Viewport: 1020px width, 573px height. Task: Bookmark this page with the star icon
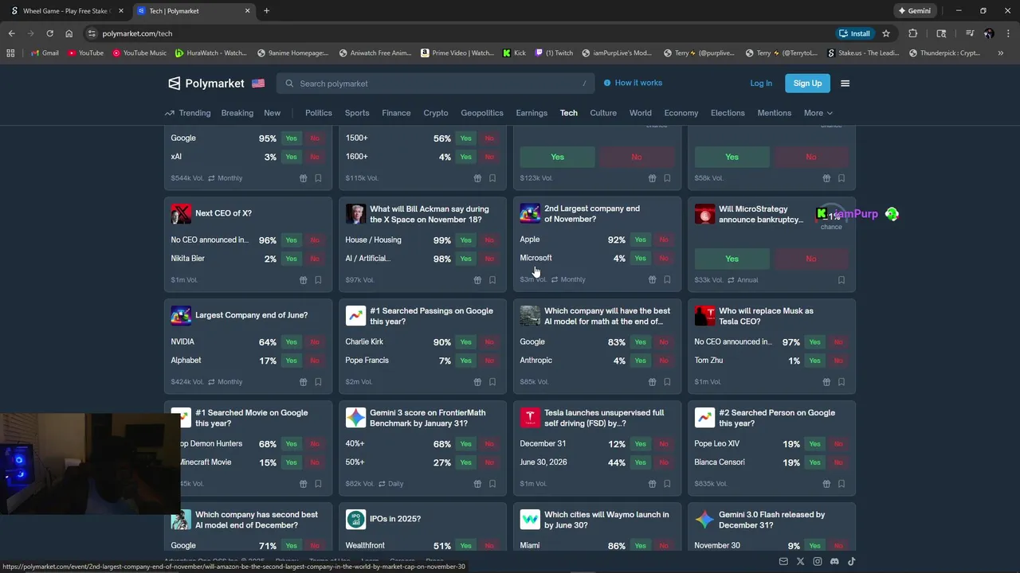click(x=885, y=33)
